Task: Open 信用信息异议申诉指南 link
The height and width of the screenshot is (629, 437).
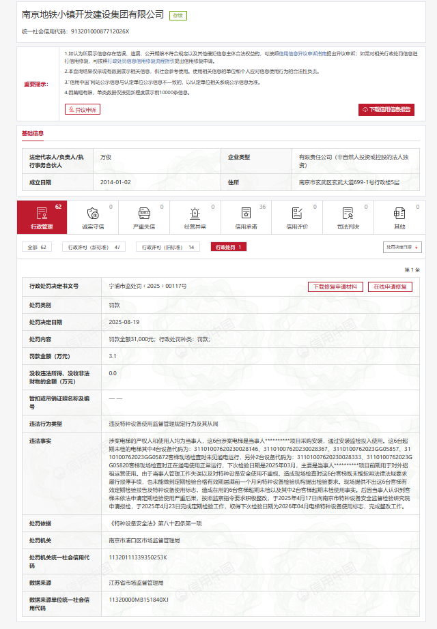Action: point(302,53)
